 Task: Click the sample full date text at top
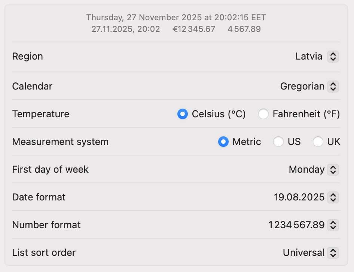[x=176, y=18]
